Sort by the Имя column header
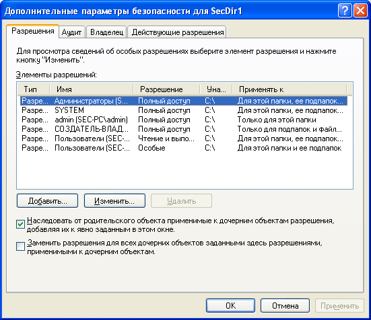This screenshot has height=320, width=371. (92, 89)
